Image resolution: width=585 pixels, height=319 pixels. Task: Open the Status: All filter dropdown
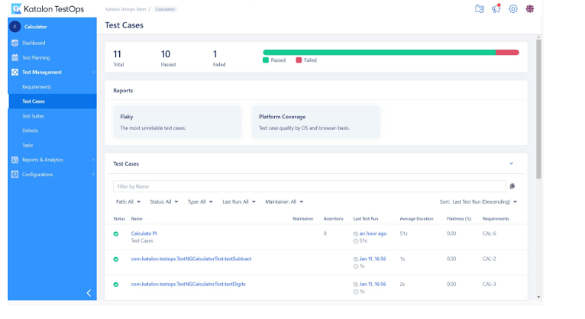pyautogui.click(x=163, y=201)
